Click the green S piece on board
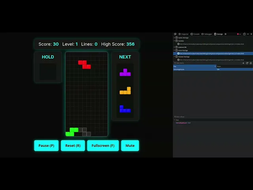Screen dimensions: 253x190 tap(72, 132)
